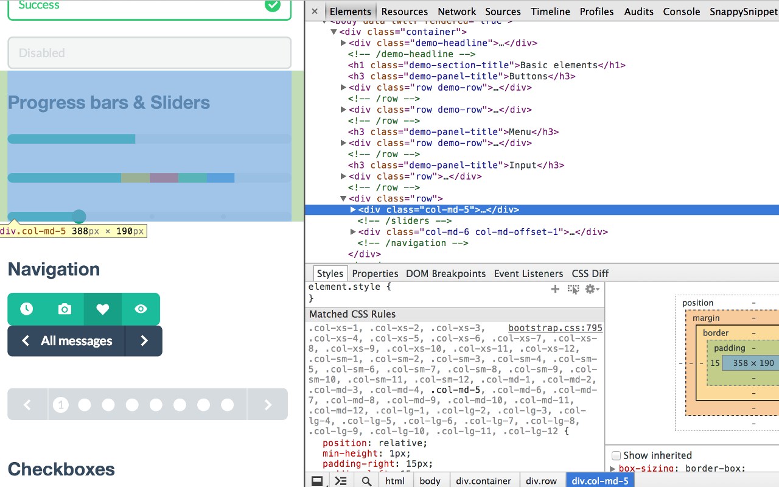Viewport: 779px width, 487px height.
Task: Click the div.container breadcrumb
Action: tap(484, 481)
